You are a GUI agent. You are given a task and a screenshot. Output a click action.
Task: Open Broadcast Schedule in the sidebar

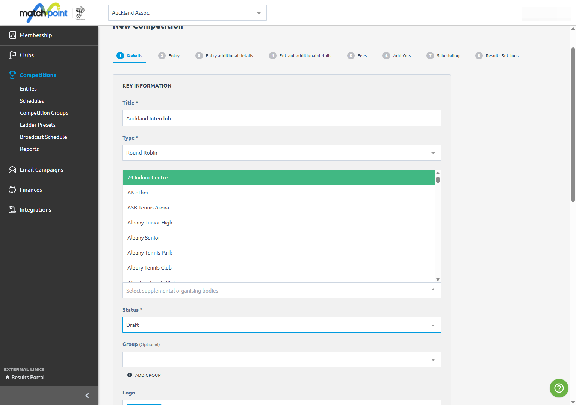(x=43, y=137)
